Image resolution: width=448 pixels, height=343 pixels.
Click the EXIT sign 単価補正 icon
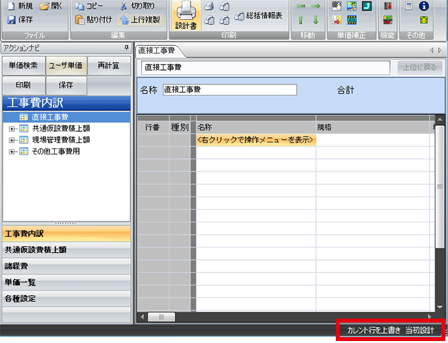pos(352,20)
